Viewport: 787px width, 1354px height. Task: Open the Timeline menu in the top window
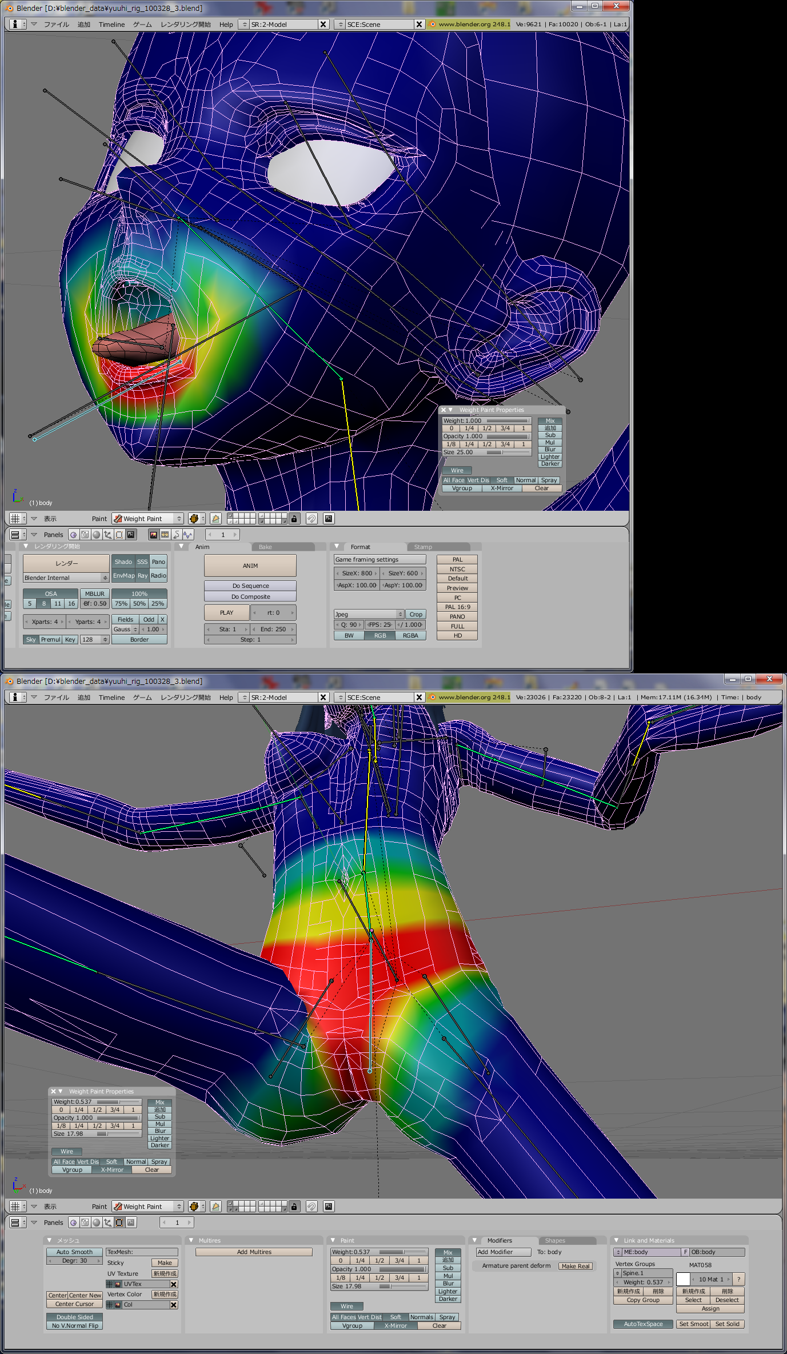click(111, 25)
